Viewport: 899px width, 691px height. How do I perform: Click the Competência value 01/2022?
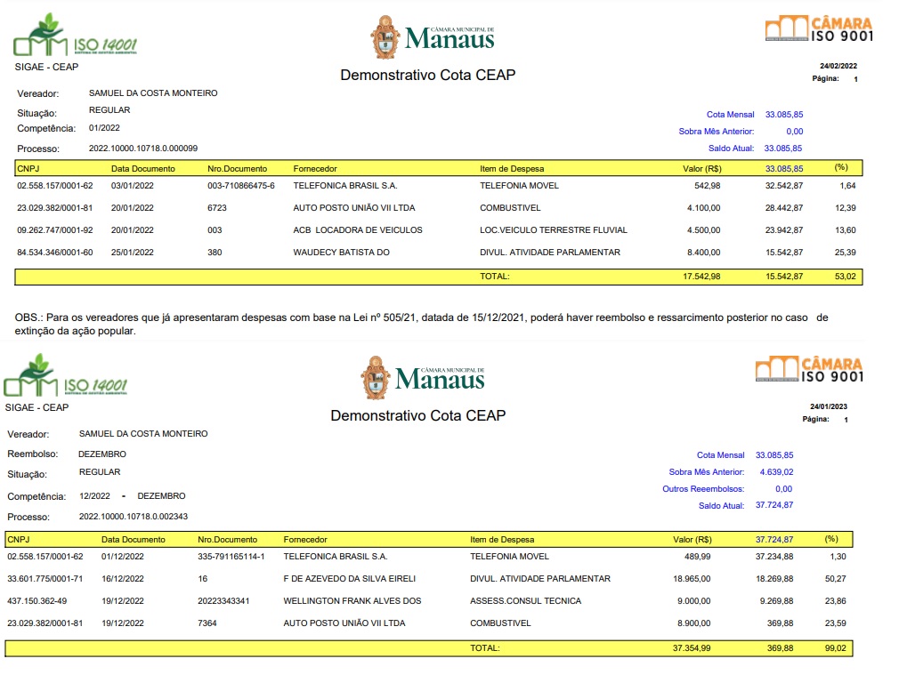[104, 128]
